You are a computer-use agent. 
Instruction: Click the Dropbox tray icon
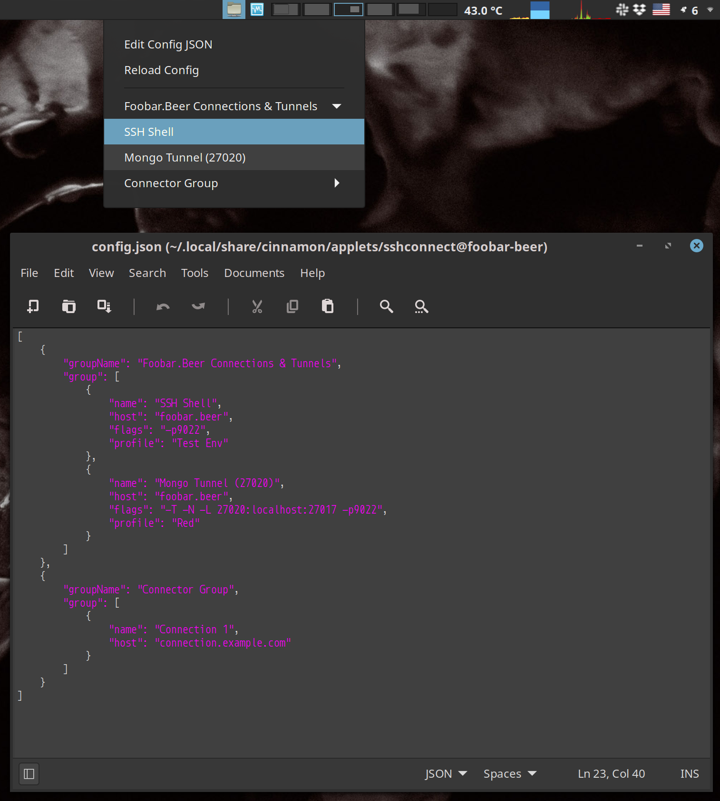640,10
